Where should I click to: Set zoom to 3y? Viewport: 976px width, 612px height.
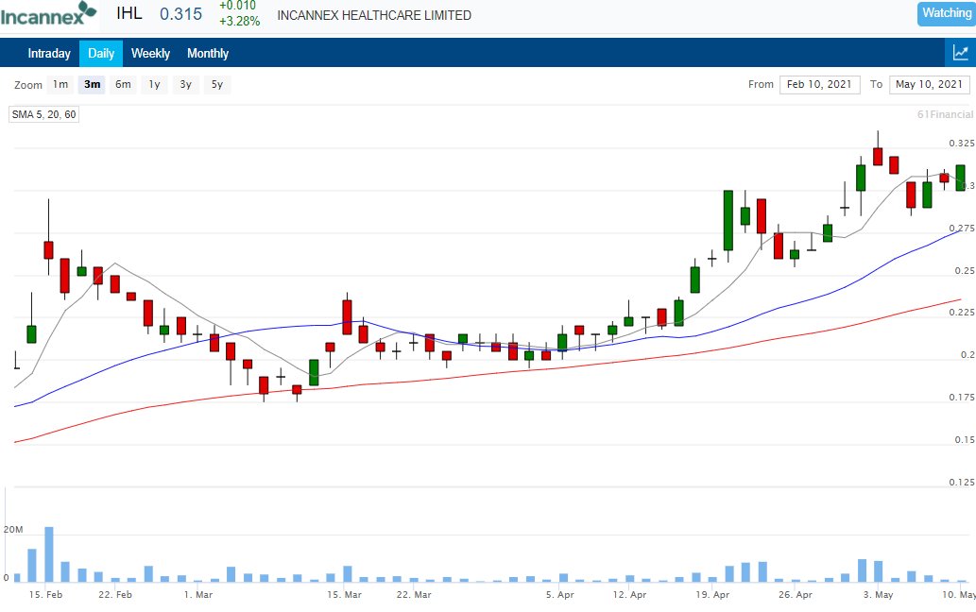[185, 85]
